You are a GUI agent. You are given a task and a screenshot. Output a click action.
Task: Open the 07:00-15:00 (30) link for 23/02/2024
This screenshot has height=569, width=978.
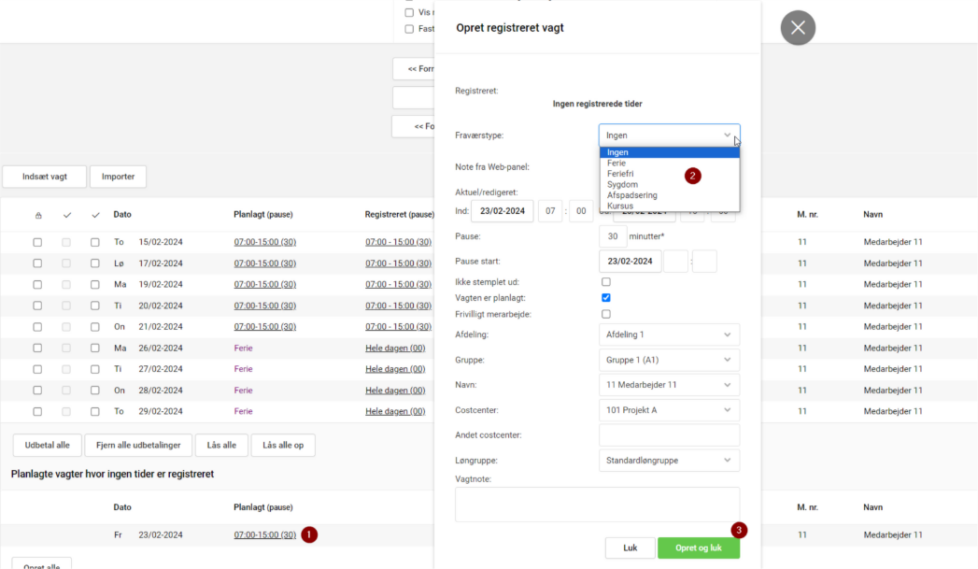266,533
